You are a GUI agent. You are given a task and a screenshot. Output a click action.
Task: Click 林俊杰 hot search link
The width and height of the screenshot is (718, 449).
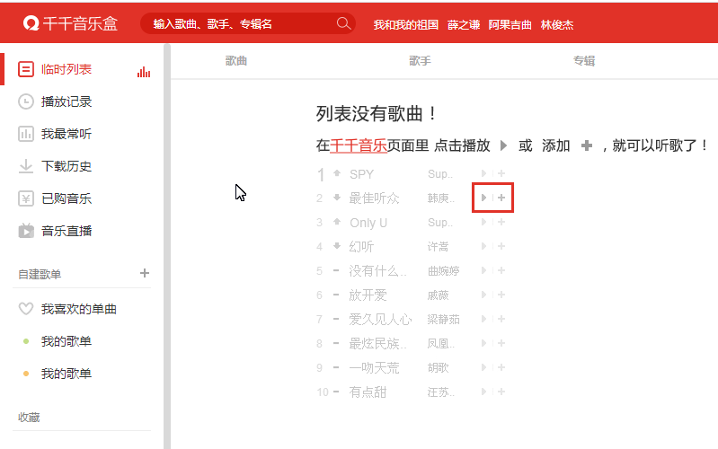tap(556, 24)
